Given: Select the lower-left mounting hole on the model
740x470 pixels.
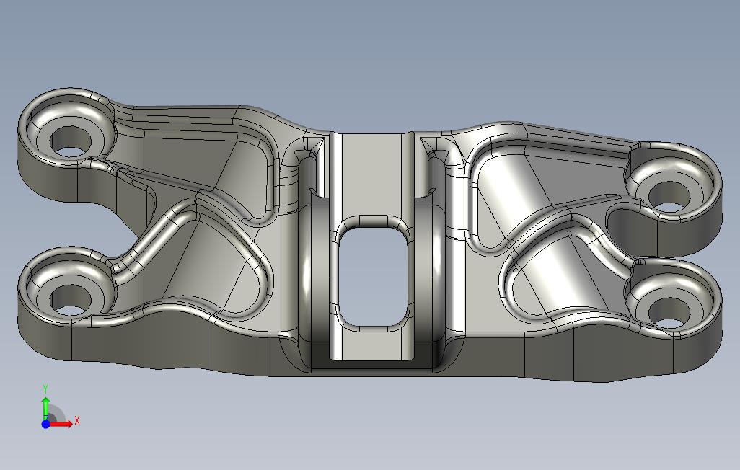Looking at the screenshot, I should click(71, 299).
